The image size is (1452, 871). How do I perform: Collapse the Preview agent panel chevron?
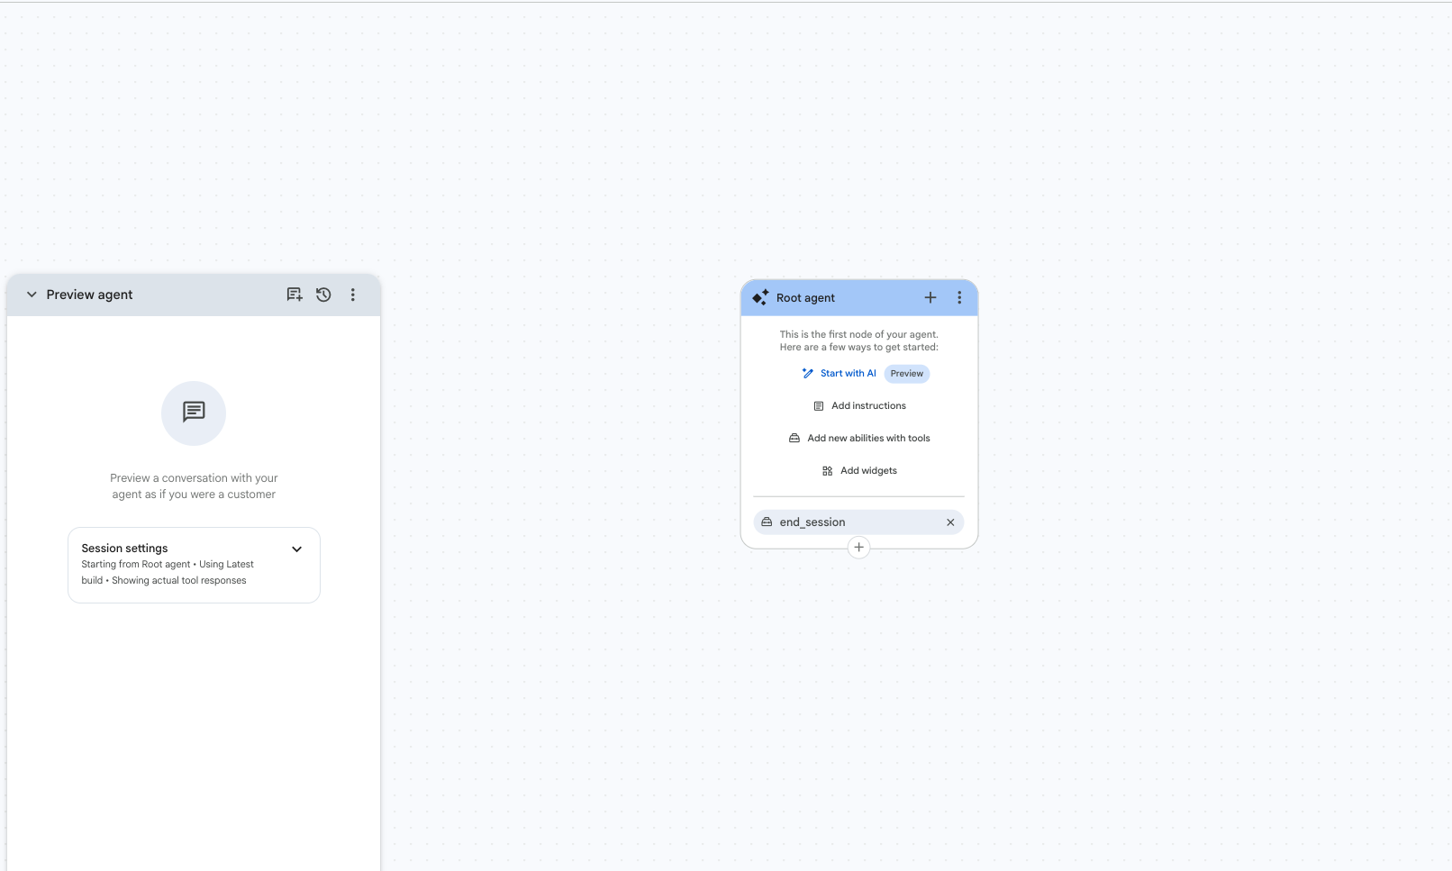click(x=32, y=295)
